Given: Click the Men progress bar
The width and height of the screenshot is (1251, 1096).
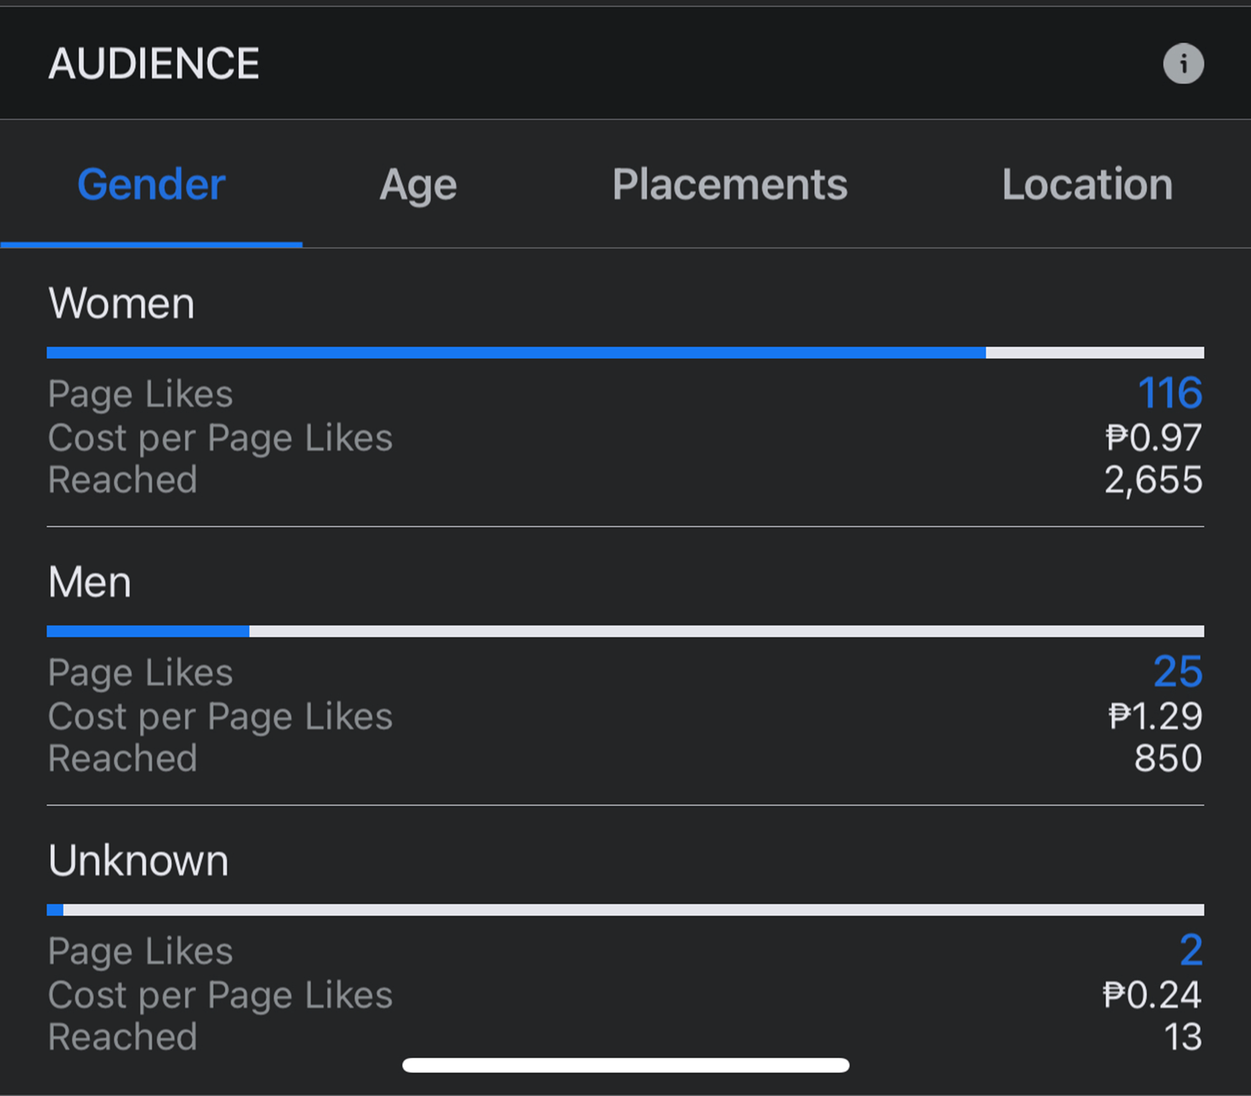Looking at the screenshot, I should [625, 632].
